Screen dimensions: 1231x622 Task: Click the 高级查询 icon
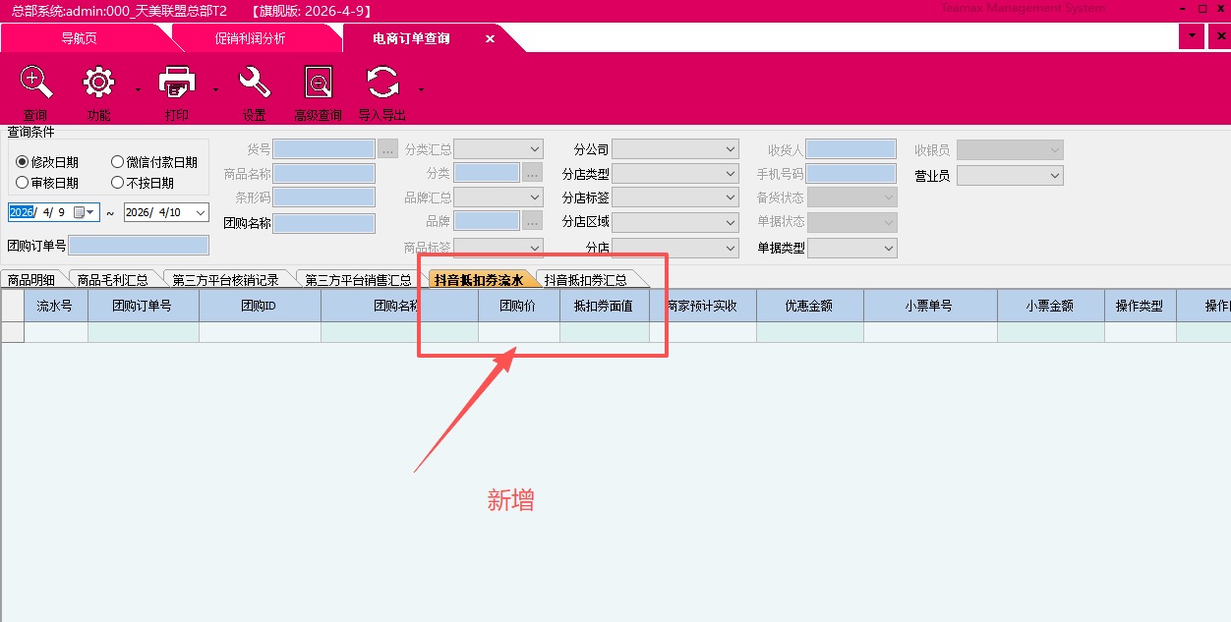click(318, 84)
